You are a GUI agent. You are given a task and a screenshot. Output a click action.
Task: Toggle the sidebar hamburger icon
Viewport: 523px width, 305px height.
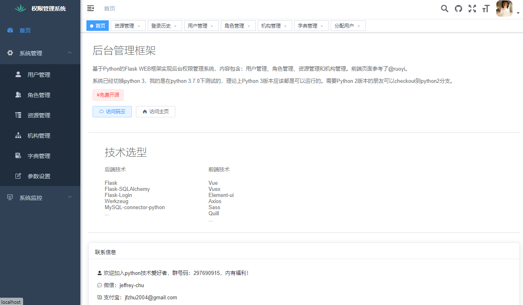point(90,8)
